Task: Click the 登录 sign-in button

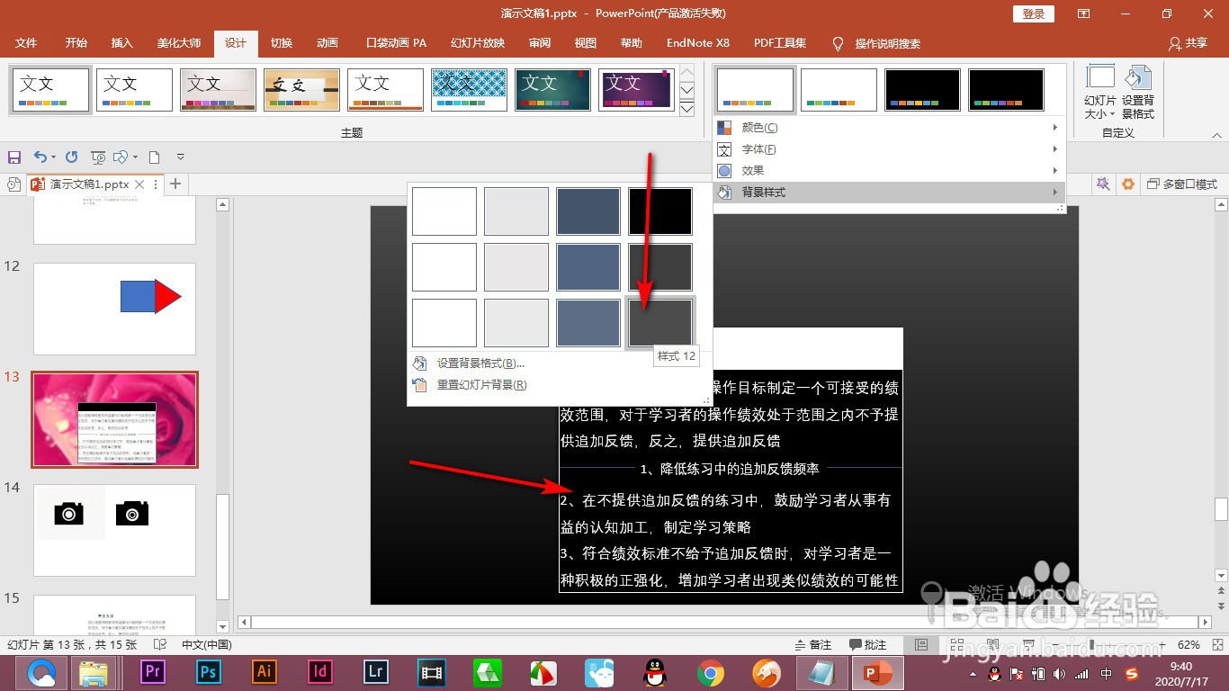Action: pyautogui.click(x=1034, y=13)
